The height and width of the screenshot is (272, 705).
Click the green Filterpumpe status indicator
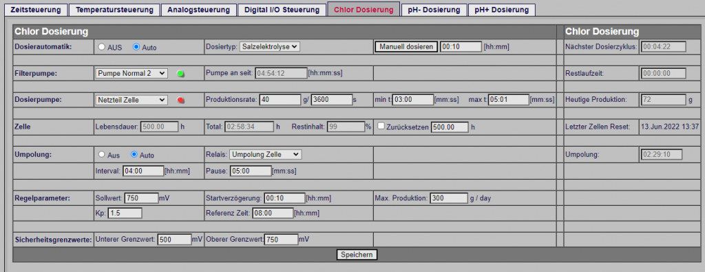pyautogui.click(x=181, y=74)
